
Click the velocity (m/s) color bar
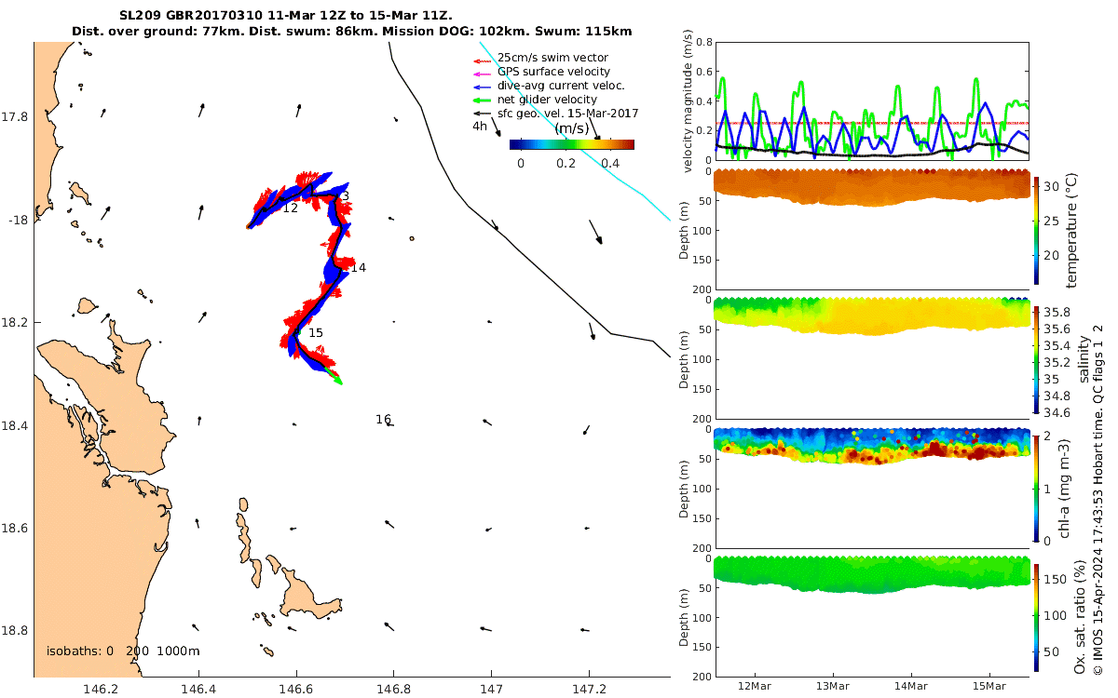pos(571,144)
